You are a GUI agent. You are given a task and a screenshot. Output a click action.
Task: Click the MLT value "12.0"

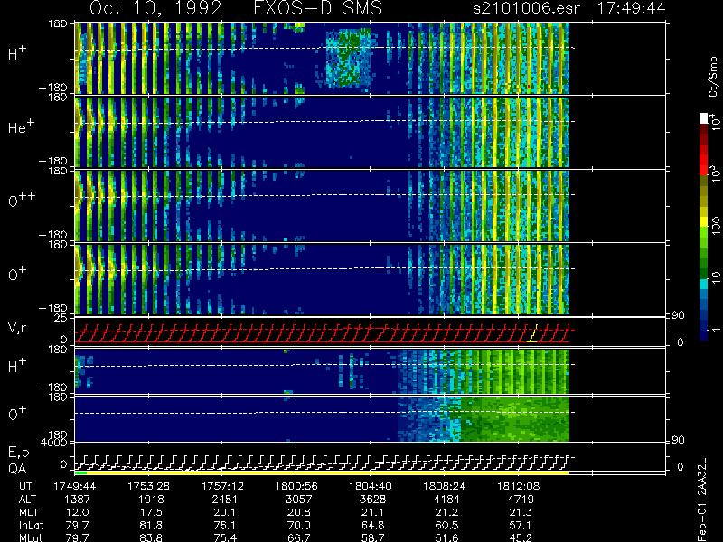(77, 512)
